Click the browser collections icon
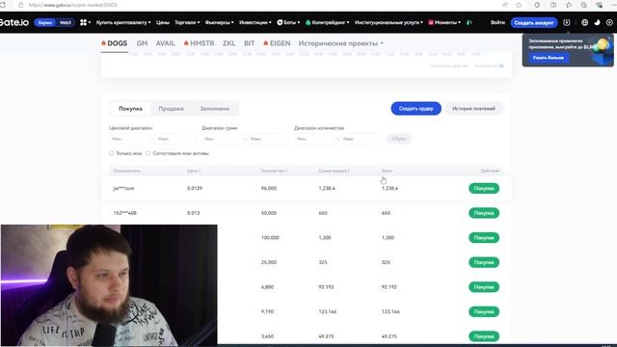This screenshot has width=617, height=347. coord(583,5)
